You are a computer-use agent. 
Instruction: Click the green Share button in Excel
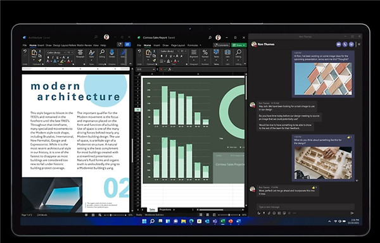click(239, 45)
